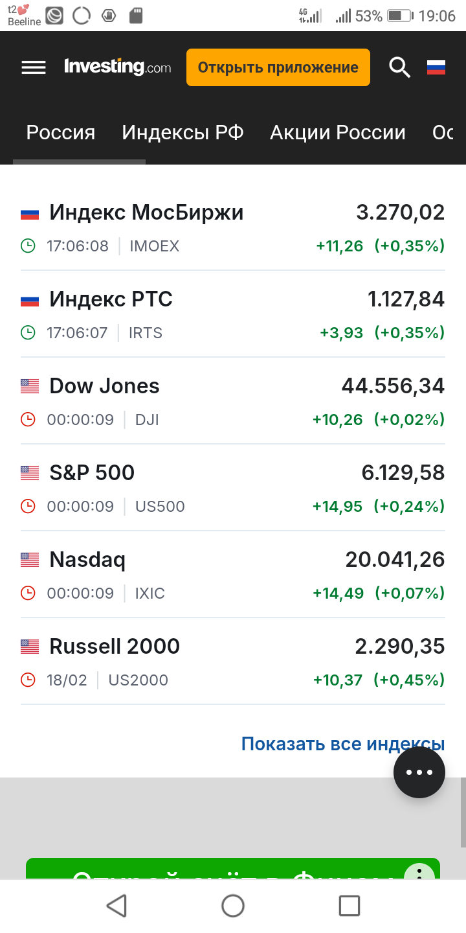Tap the floating three-dots action button

419,772
